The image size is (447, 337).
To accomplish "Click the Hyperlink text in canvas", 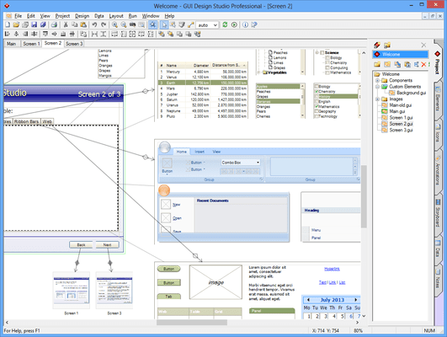I will coord(332,269).
